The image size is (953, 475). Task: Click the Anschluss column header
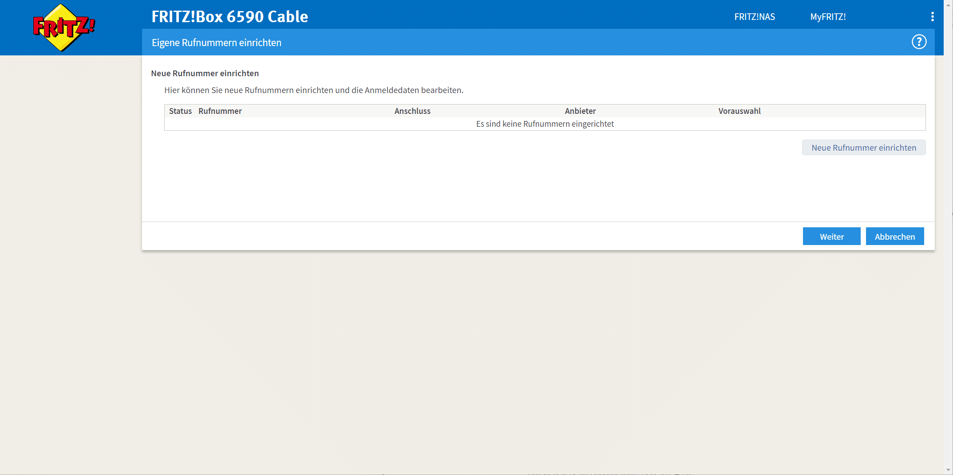(x=412, y=111)
